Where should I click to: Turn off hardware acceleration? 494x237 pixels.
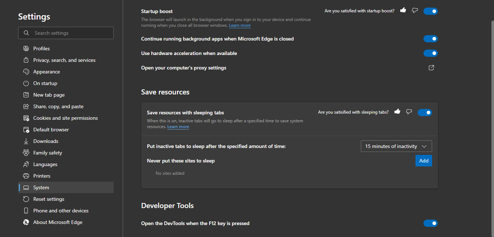pyautogui.click(x=430, y=53)
